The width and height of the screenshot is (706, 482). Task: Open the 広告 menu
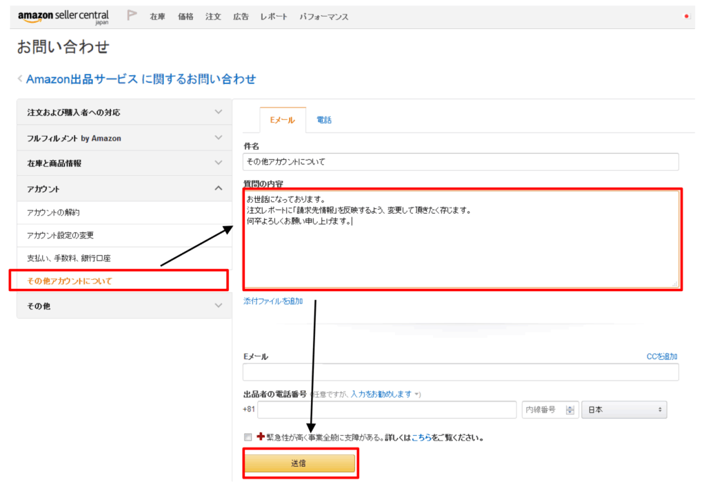point(241,17)
